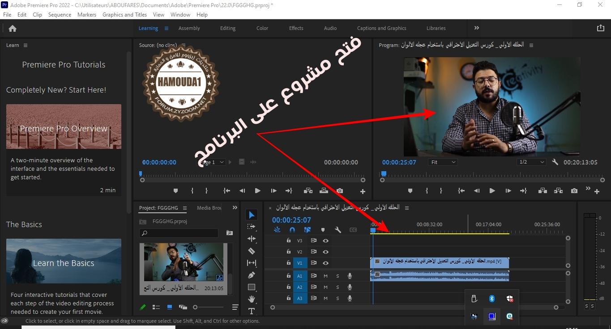Activate the Slip tool
This screenshot has height=329, width=611.
(252, 263)
